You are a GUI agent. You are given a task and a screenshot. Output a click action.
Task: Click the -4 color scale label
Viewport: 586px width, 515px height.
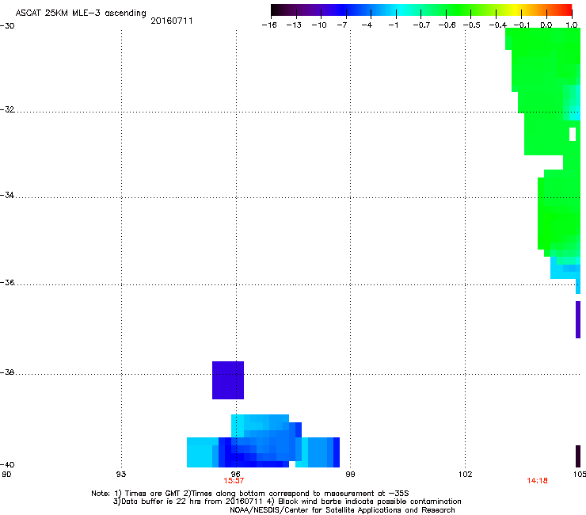coord(367,25)
